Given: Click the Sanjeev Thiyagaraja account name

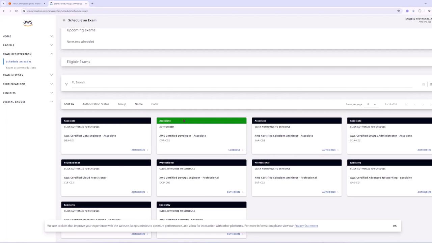Looking at the screenshot, I should [x=418, y=19].
